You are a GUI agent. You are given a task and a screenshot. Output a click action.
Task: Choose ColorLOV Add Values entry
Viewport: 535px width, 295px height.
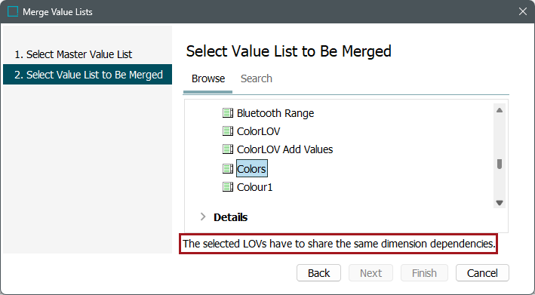pos(285,149)
